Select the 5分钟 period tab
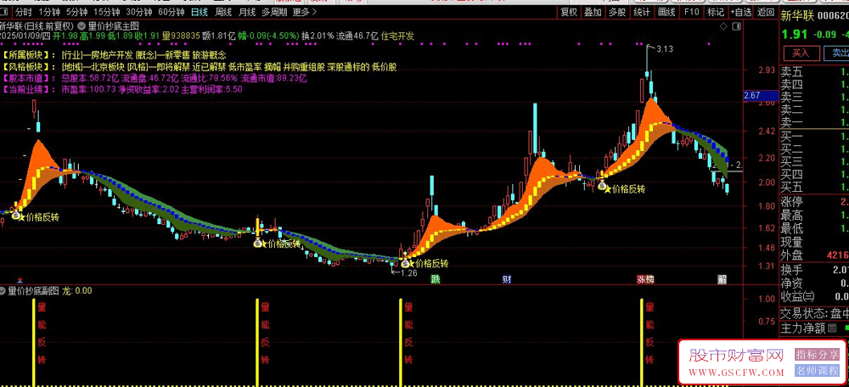The width and height of the screenshot is (849, 387). coord(76,12)
